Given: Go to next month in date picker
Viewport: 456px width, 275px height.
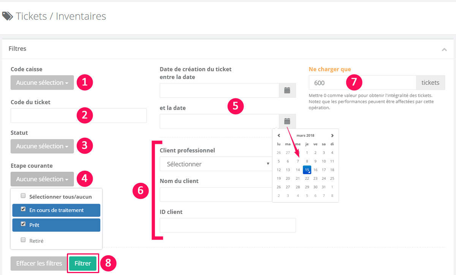Looking at the screenshot, I should 332,135.
